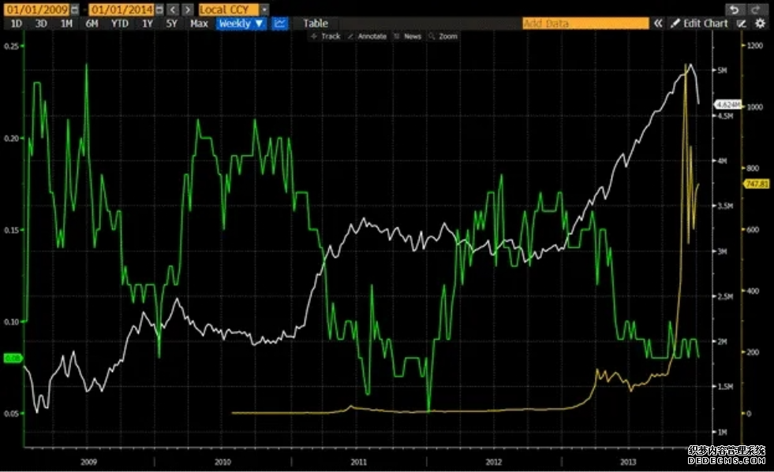This screenshot has width=774, height=472.
Task: Toggle the News overlay
Action: [408, 36]
